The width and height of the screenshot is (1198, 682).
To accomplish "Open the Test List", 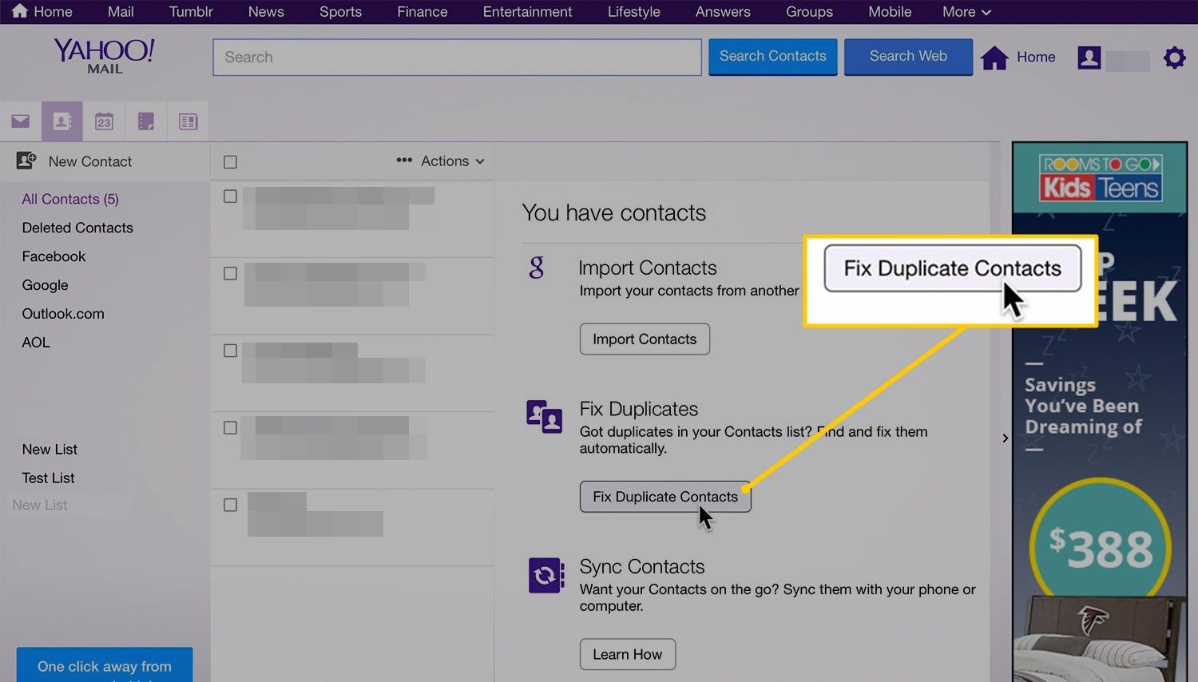I will [x=48, y=478].
